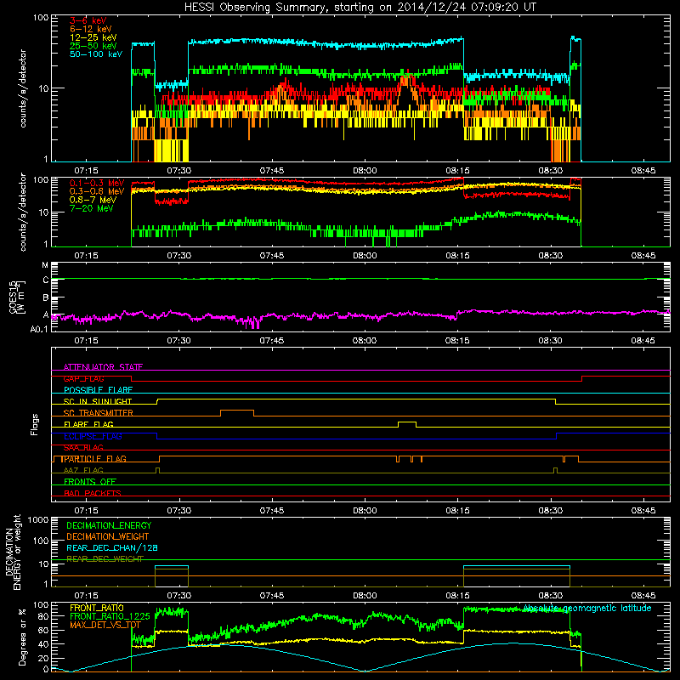Screen dimensions: 680x680
Task: Click 08:45 label below MeV counts panel
Action: [643, 256]
